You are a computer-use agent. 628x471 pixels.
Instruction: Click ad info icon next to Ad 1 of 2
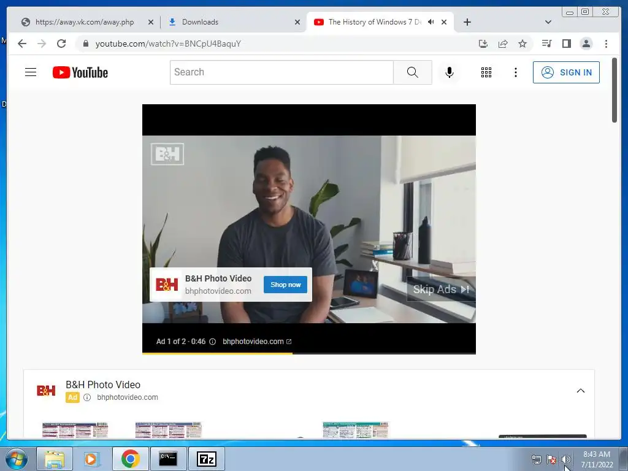coord(213,342)
